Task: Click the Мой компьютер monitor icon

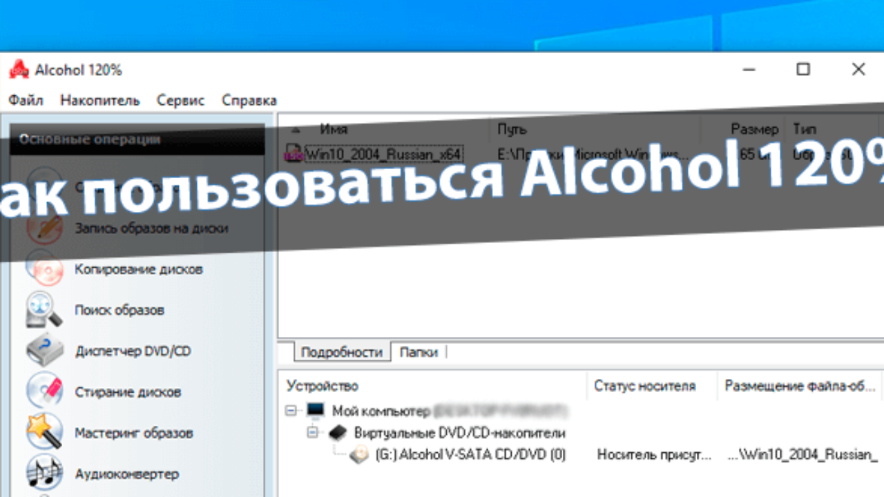Action: click(x=316, y=411)
